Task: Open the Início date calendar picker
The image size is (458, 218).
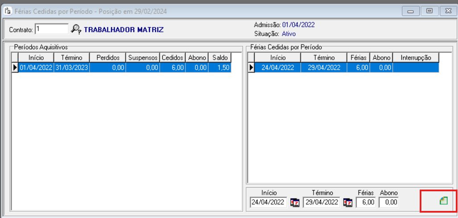Action: point(295,202)
